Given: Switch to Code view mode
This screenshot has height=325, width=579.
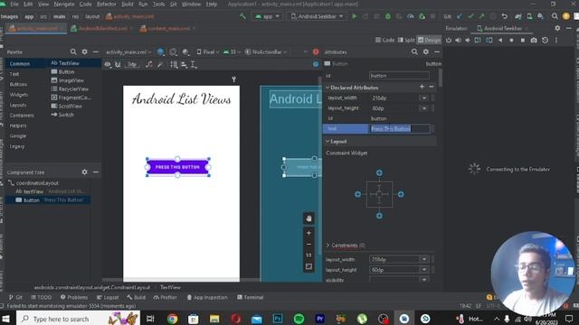Looking at the screenshot, I should 384,40.
